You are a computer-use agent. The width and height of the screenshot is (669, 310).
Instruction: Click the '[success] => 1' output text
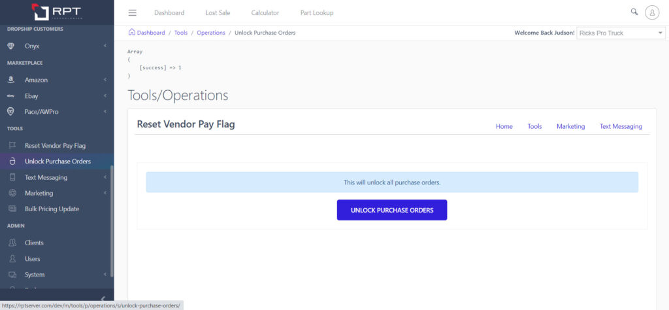coord(160,67)
